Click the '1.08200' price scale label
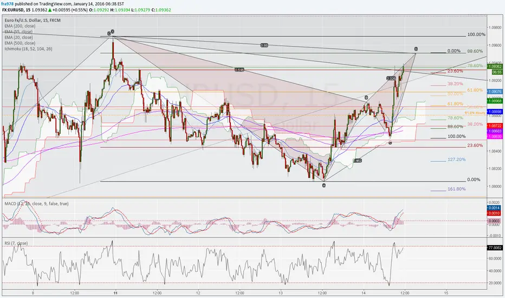The width and height of the screenshot is (505, 298). [x=495, y=169]
